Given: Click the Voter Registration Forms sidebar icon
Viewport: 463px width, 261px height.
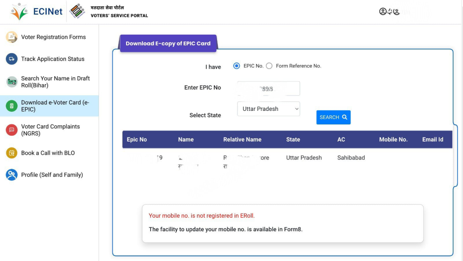Looking at the screenshot, I should pyautogui.click(x=11, y=37).
